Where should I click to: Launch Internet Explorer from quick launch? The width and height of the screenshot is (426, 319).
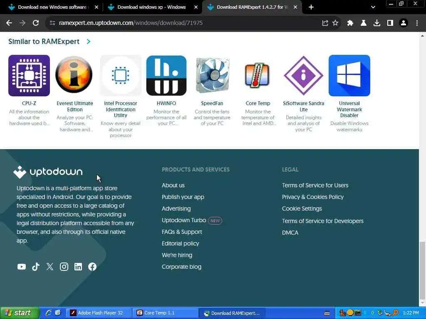pos(49,313)
